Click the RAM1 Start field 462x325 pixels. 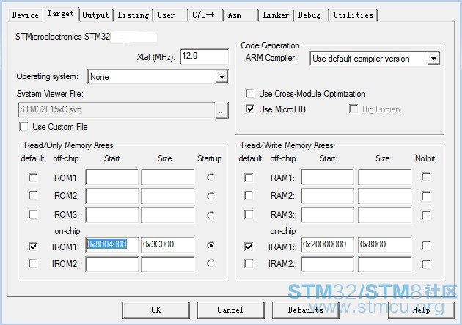[x=327, y=177]
